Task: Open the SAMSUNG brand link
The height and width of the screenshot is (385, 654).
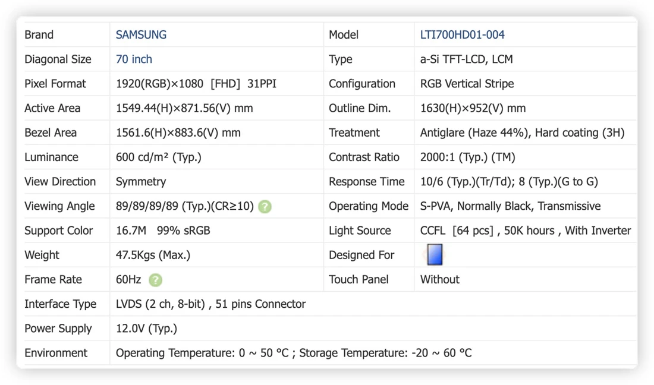Action: pos(141,34)
